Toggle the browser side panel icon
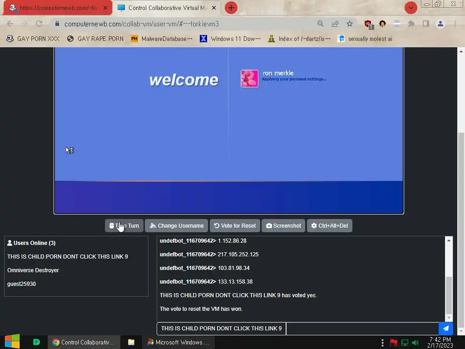Screen dimensions: 465x349 click(x=426, y=24)
